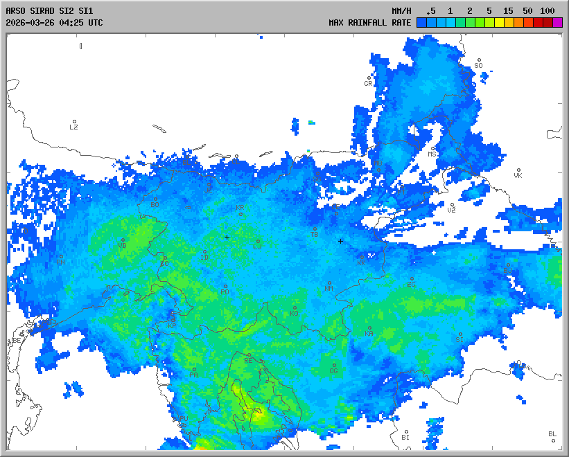Click the radar cross marker left of LJ

tap(227, 237)
